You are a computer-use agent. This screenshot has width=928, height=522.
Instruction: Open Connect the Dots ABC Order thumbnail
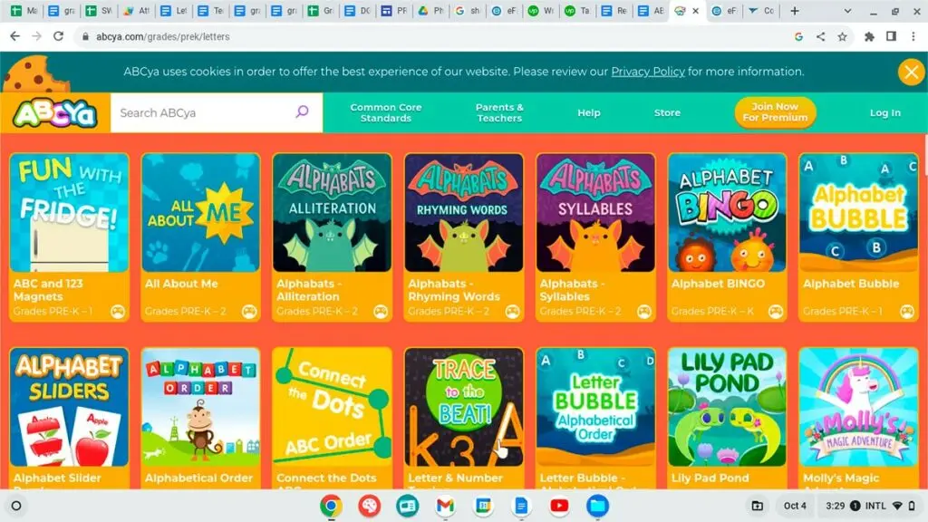point(332,407)
